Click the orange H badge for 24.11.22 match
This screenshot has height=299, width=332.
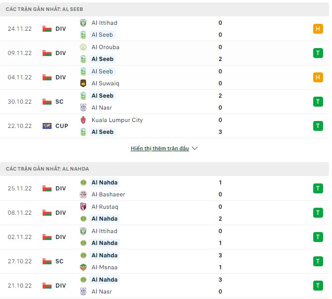point(318,29)
